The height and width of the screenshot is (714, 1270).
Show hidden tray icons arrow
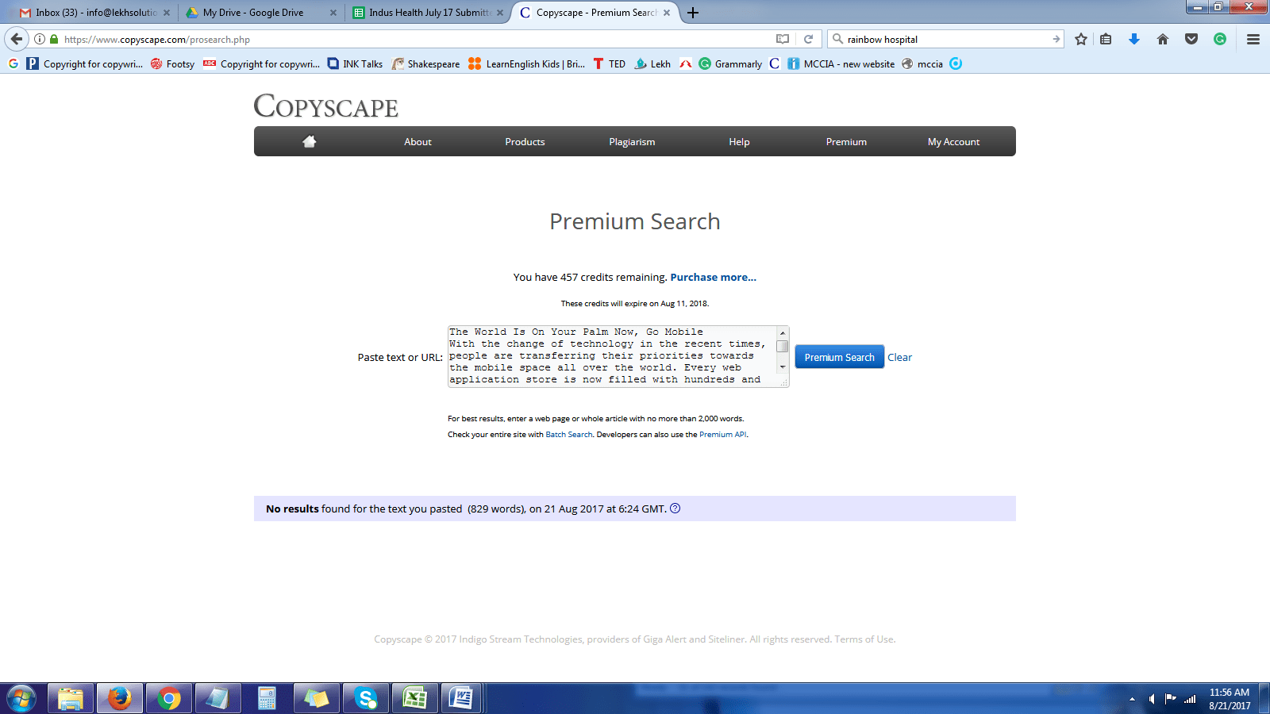pos(1132,699)
